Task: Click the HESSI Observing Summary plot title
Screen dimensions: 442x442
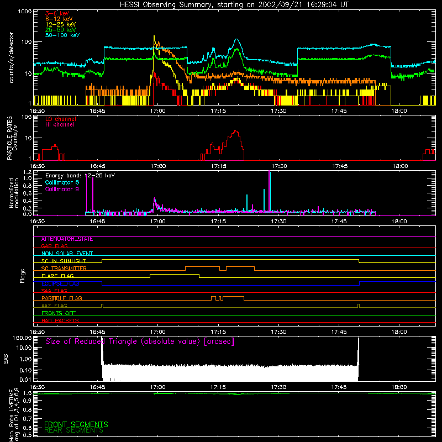Action: click(234, 4)
